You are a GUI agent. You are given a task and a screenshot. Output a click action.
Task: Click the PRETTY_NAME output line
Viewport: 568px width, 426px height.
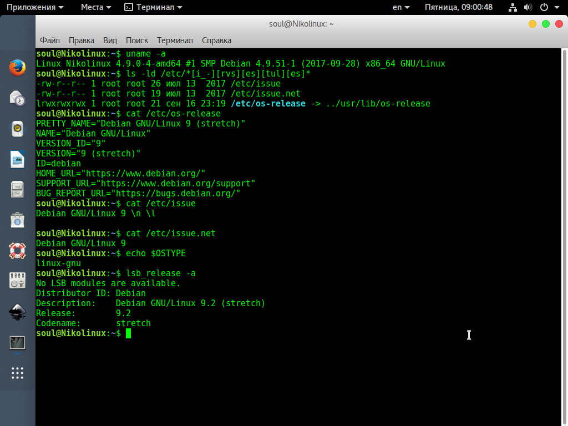tap(140, 124)
